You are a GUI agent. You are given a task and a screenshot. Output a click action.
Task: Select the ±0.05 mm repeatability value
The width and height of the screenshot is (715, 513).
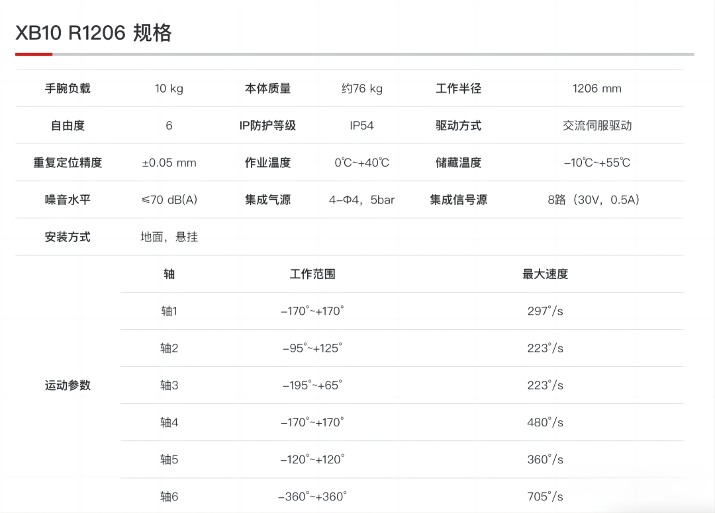click(x=169, y=163)
